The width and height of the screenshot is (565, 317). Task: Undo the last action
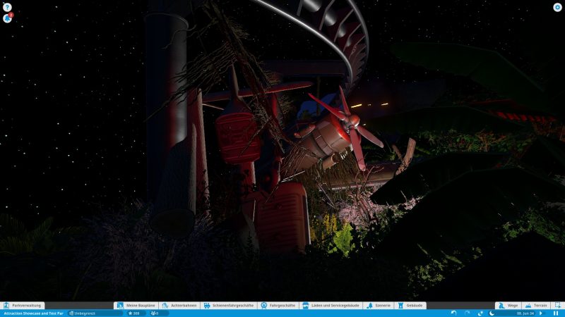click(453, 313)
